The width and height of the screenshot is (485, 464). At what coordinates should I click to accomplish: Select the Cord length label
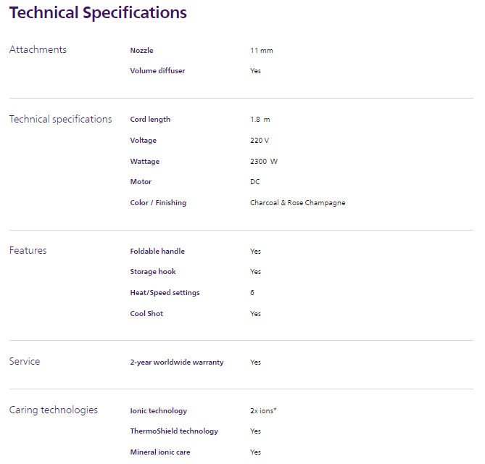tap(150, 120)
